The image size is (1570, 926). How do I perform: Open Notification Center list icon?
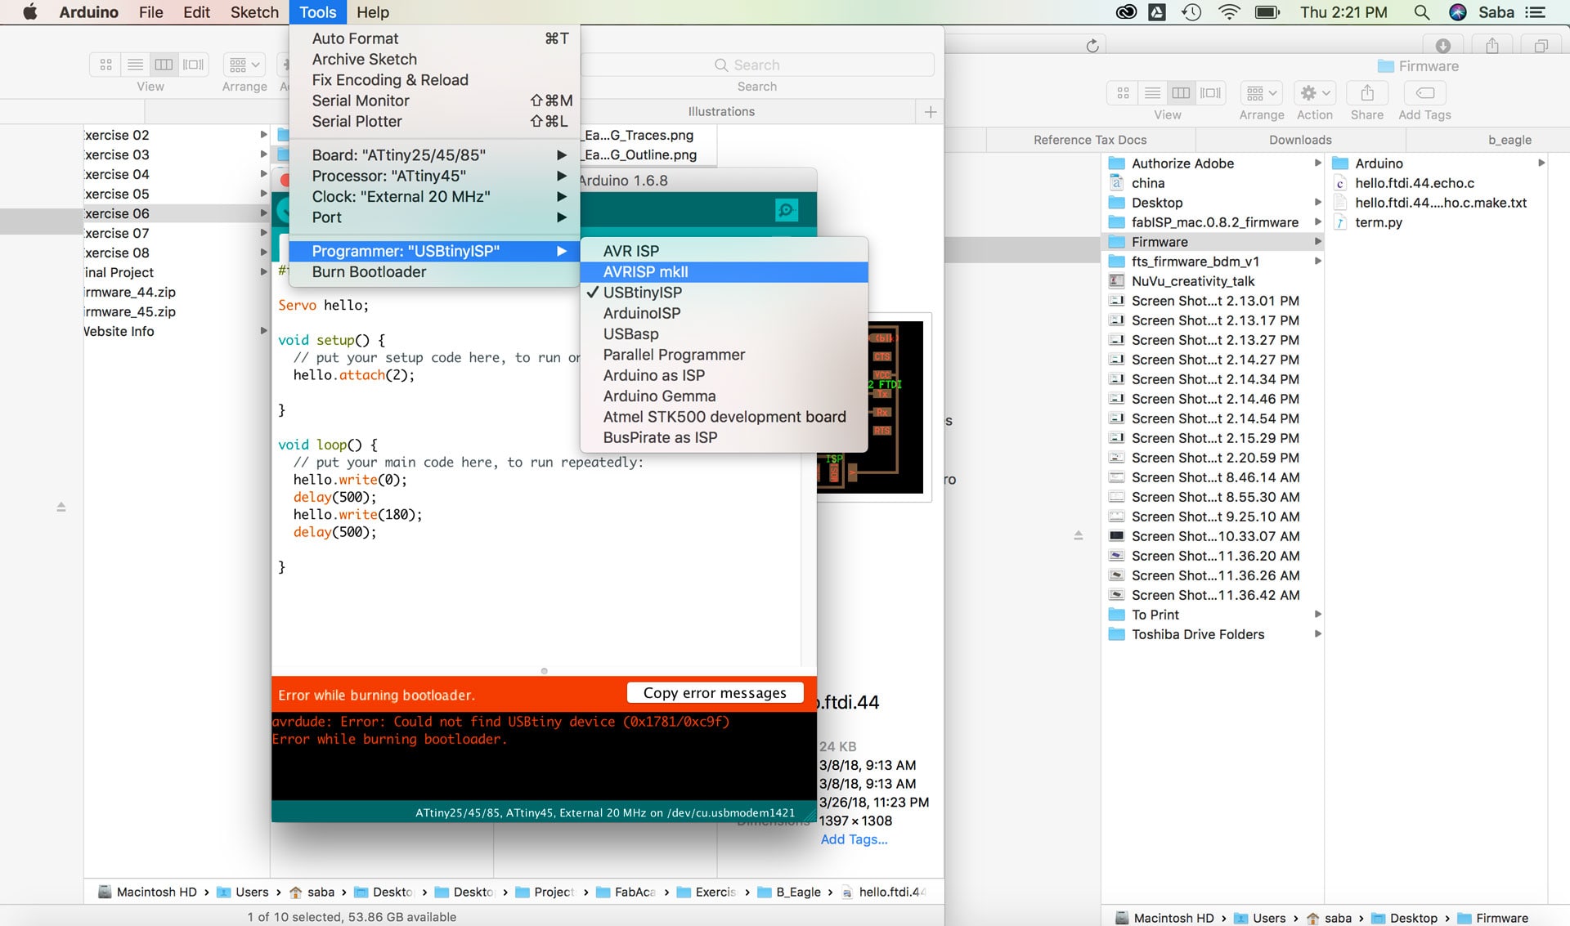coord(1535,12)
